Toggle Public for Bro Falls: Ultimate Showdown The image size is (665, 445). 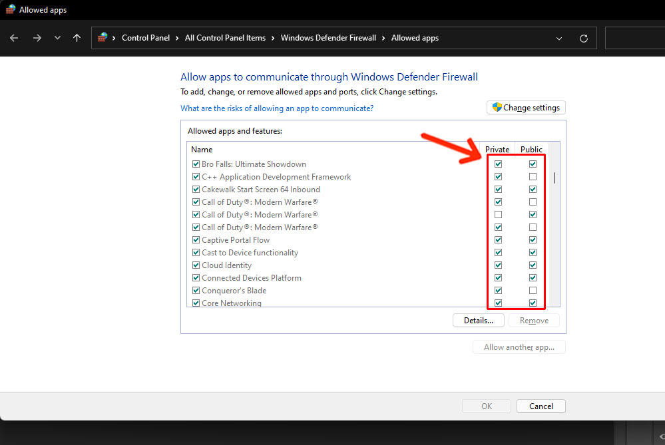(533, 164)
